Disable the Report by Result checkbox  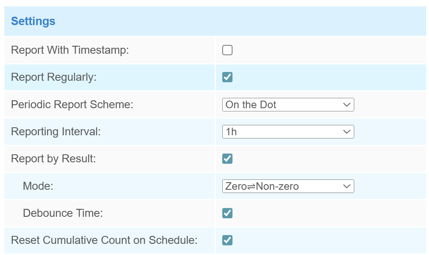point(227,159)
